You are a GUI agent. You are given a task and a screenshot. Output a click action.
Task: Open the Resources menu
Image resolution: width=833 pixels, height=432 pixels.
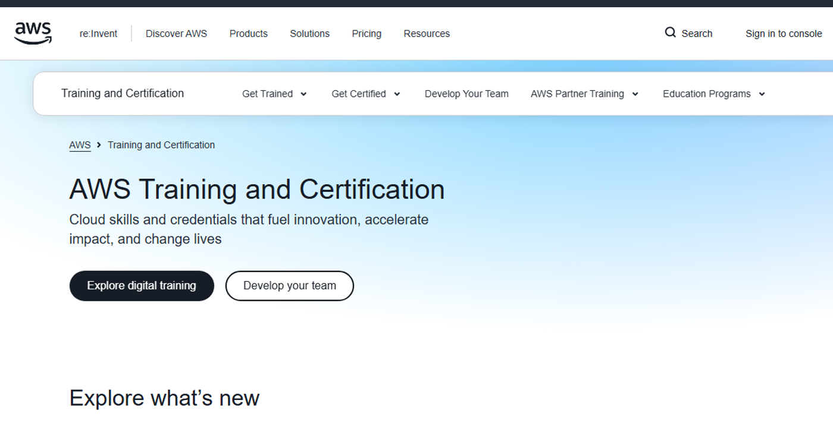tap(427, 34)
